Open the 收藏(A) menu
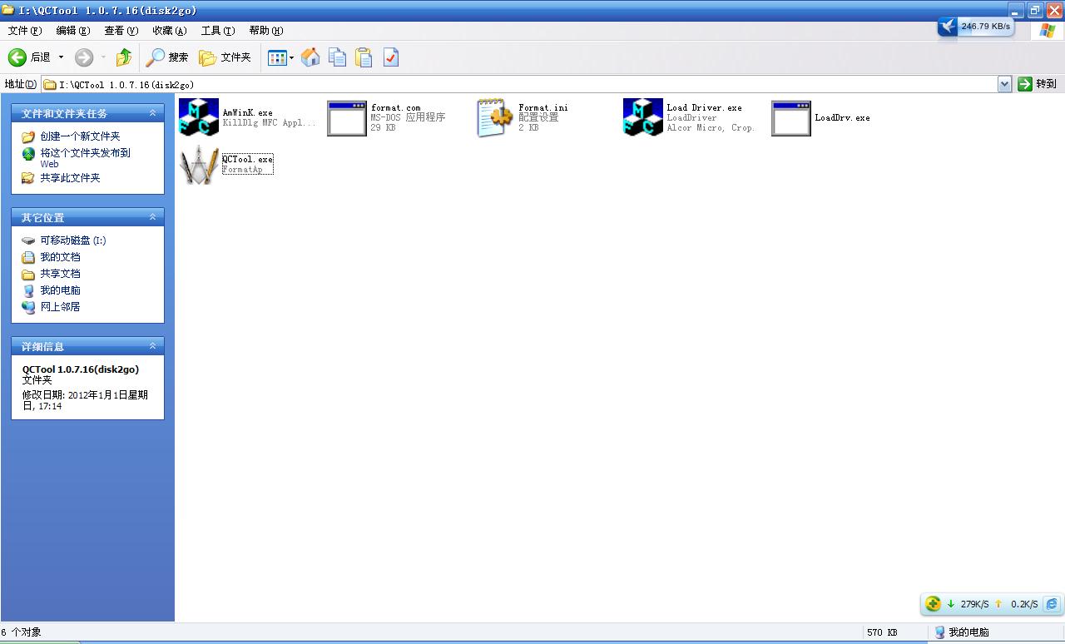Image resolution: width=1065 pixels, height=644 pixels. coord(169,31)
